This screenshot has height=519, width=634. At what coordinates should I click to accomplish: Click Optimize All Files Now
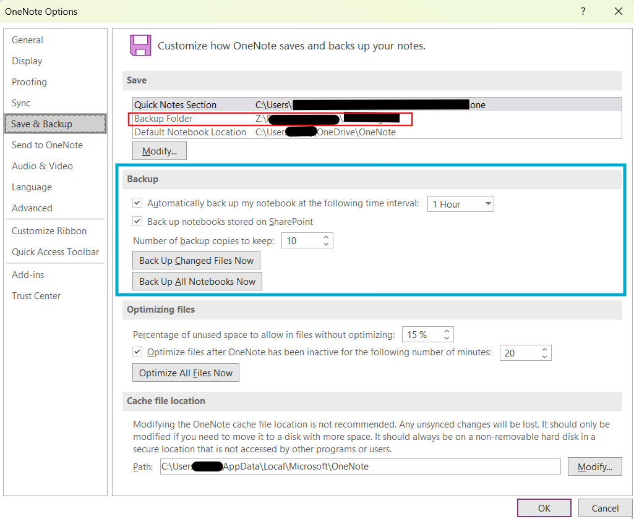tap(186, 373)
